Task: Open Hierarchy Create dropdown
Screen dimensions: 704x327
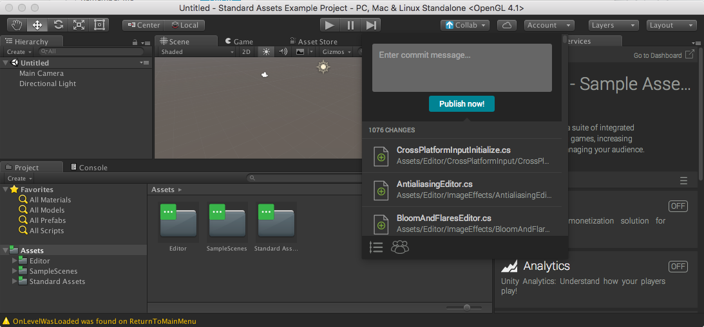Action: (x=19, y=52)
